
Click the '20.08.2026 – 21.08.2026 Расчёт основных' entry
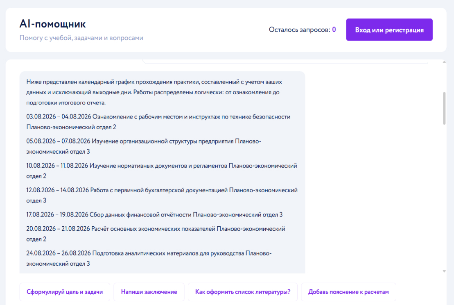(156, 234)
